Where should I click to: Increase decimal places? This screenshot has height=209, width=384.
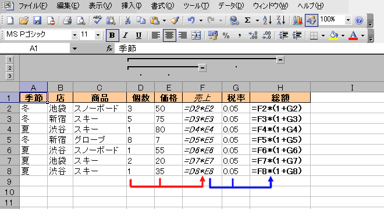click(x=253, y=35)
